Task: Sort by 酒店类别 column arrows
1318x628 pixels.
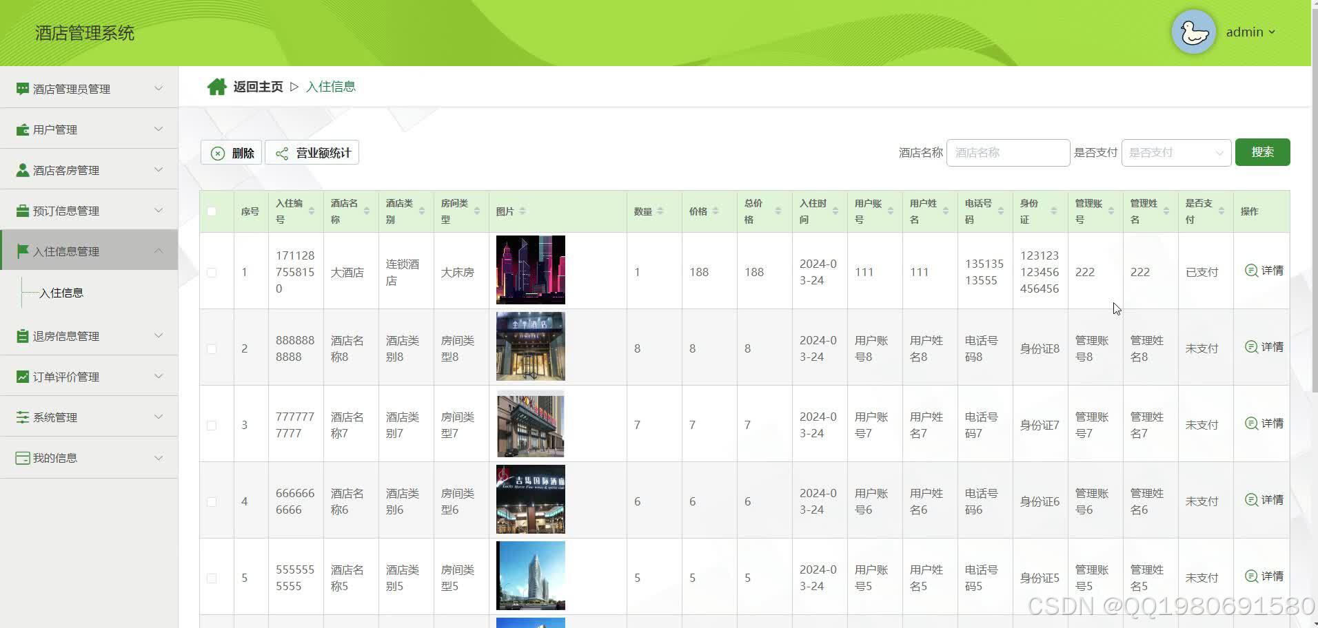Action: click(x=422, y=211)
